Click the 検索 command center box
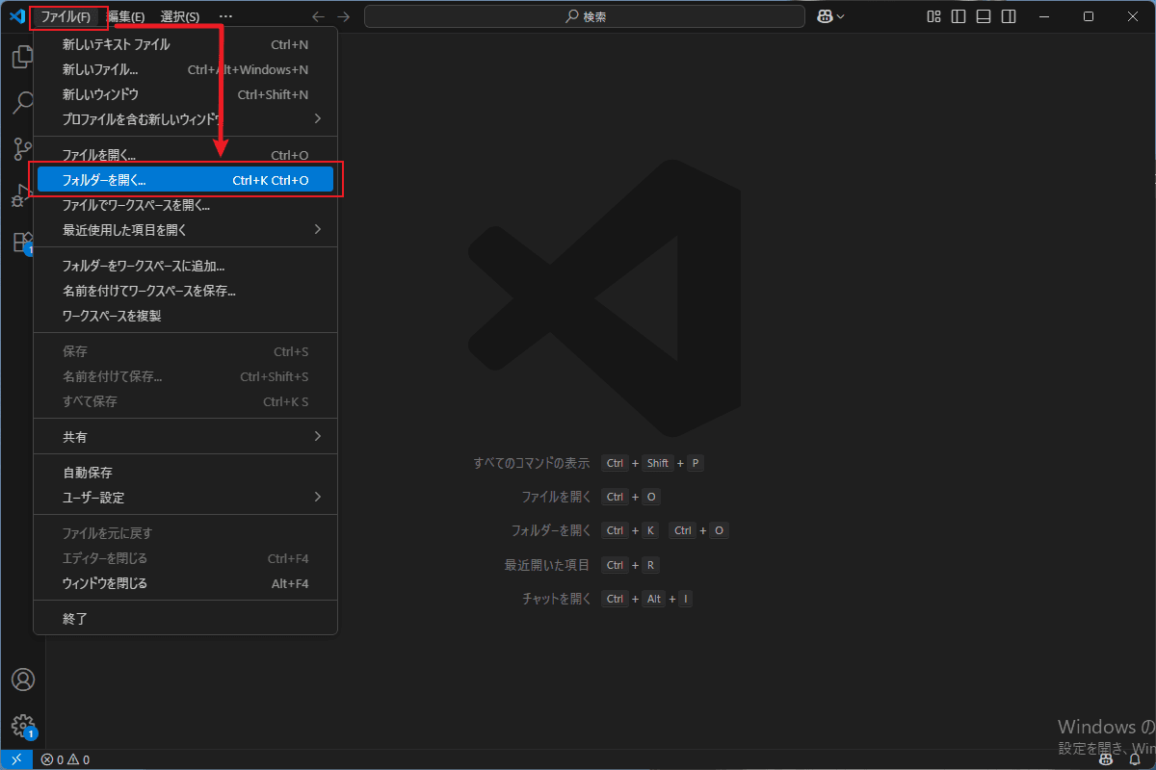The height and width of the screenshot is (770, 1156). pos(585,16)
